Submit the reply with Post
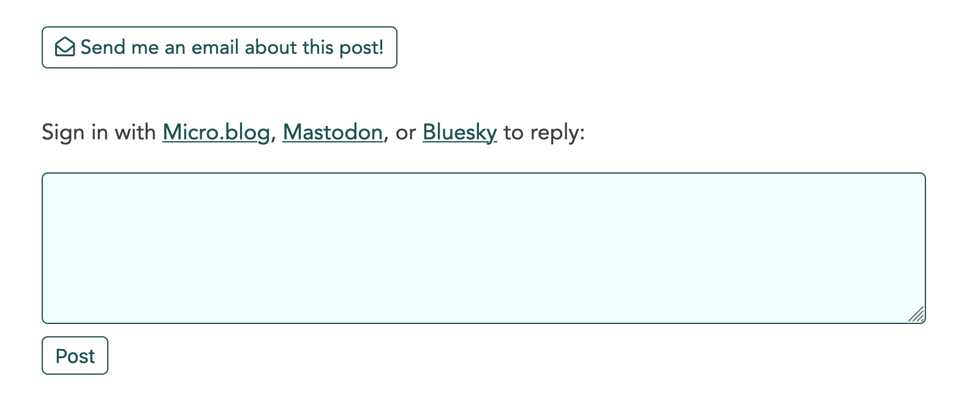964x401 pixels. [75, 356]
